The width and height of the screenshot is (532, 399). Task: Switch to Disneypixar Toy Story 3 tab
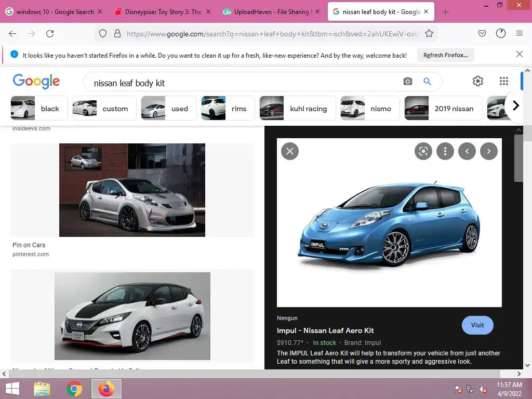tap(163, 12)
